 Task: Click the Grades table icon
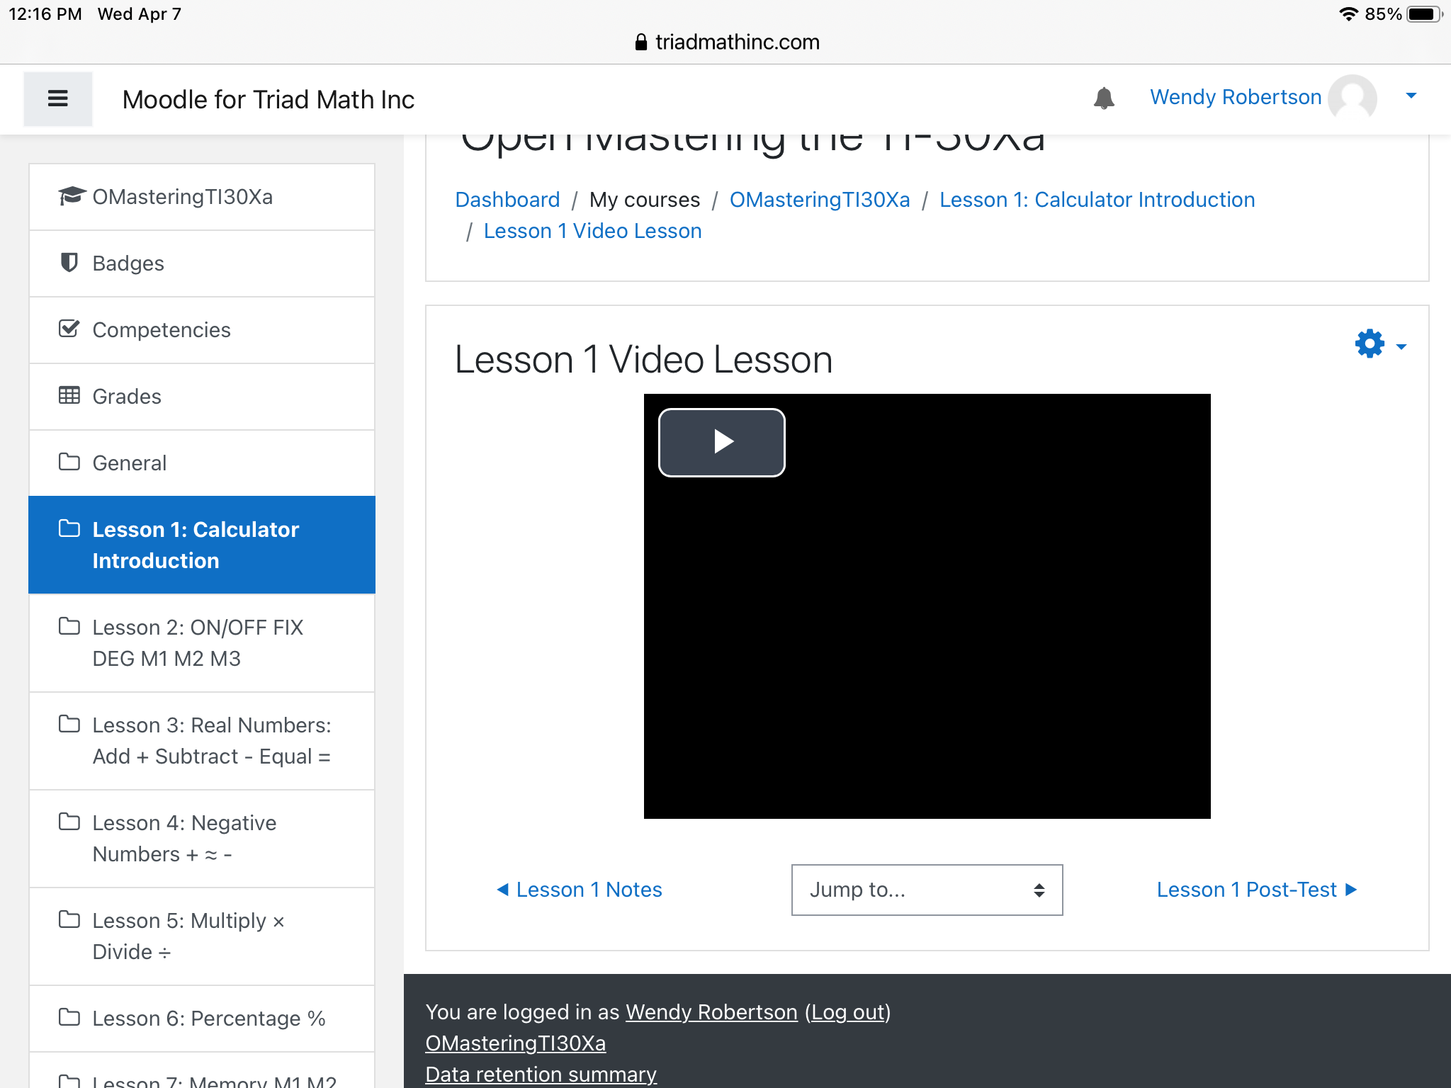[x=69, y=395]
